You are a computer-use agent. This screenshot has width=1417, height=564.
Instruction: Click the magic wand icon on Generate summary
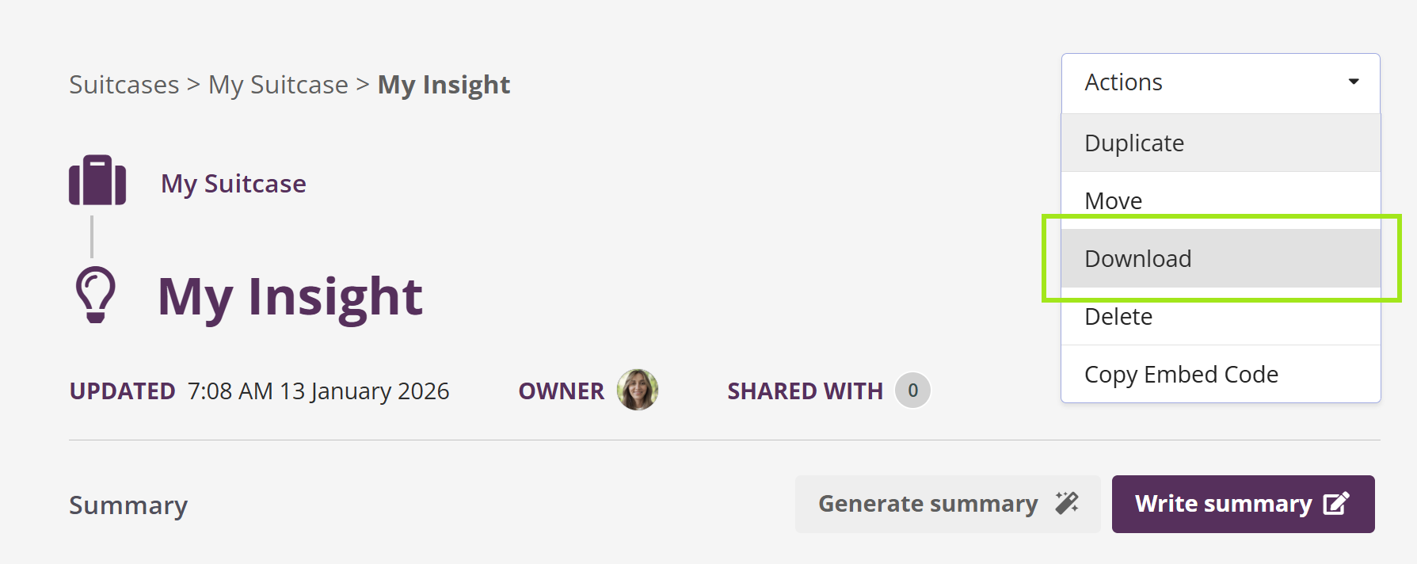pos(1067,503)
